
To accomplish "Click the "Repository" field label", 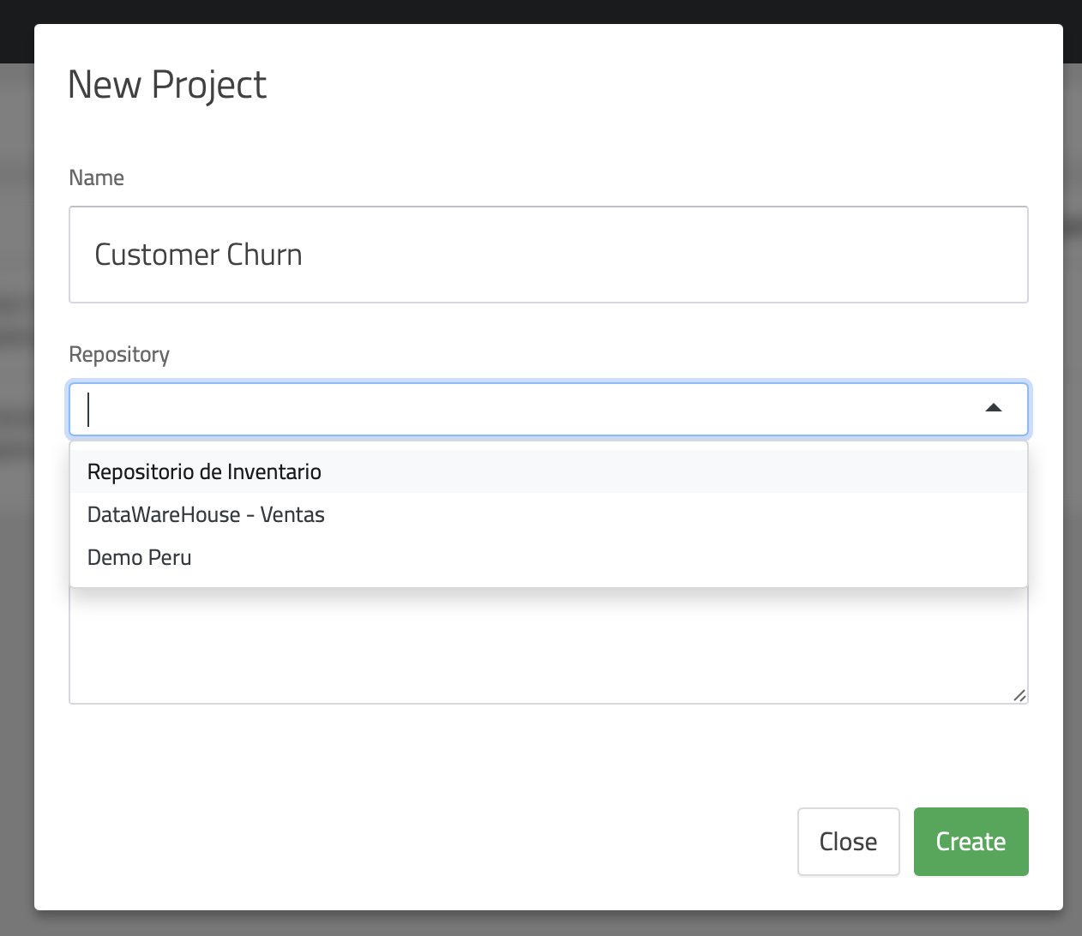I will 119,354.
